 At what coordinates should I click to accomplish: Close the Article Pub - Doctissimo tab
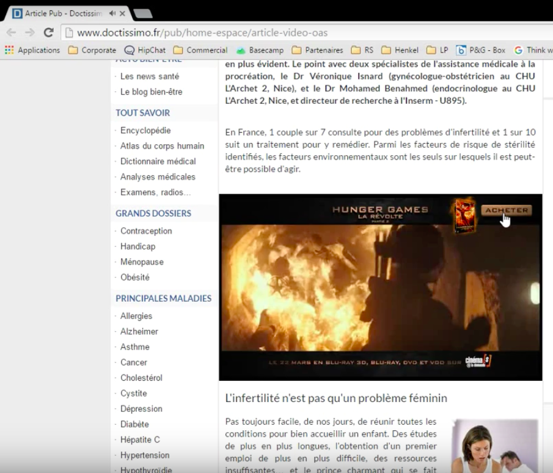pos(122,13)
